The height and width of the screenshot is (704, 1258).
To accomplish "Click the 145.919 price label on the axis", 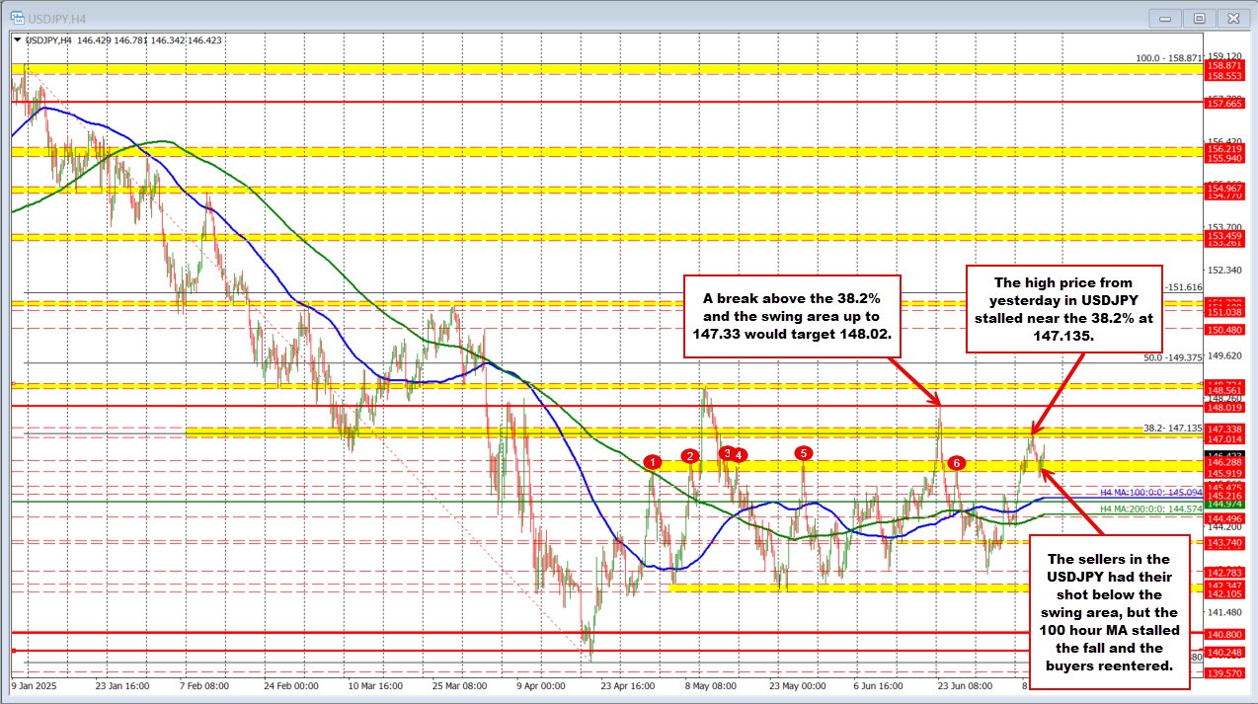I will (1223, 473).
